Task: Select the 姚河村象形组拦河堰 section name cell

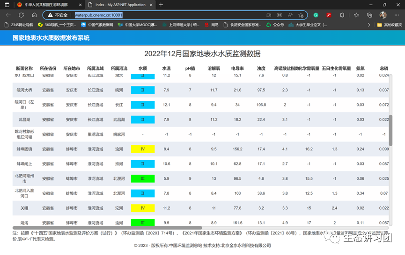Action: pyautogui.click(x=24, y=134)
